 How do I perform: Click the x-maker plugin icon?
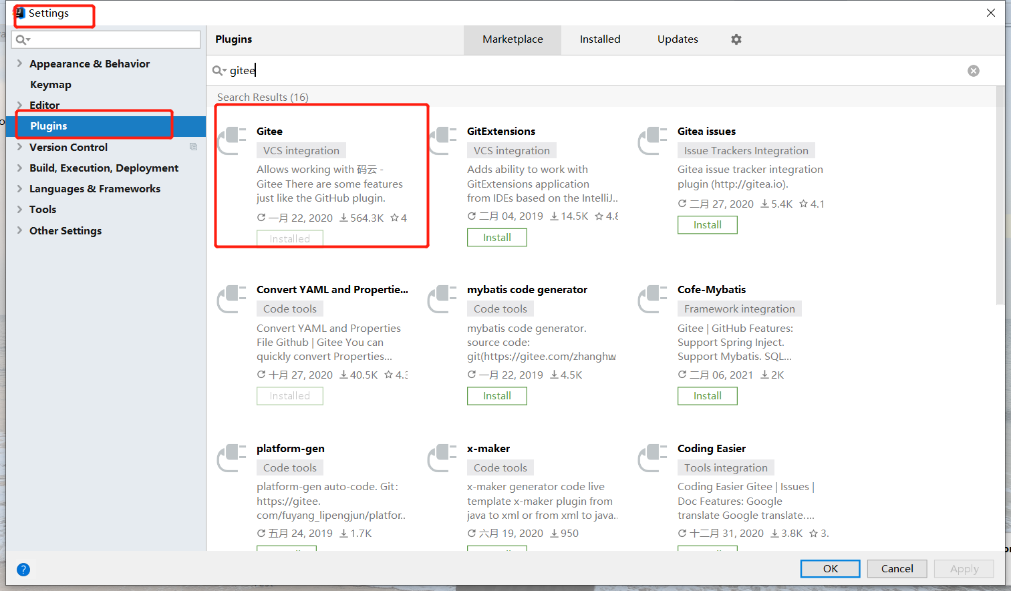point(442,457)
